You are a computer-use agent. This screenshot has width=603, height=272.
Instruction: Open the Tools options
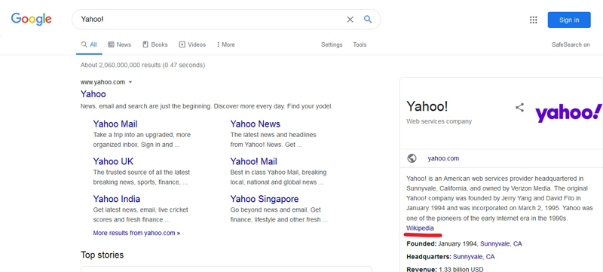coord(360,44)
